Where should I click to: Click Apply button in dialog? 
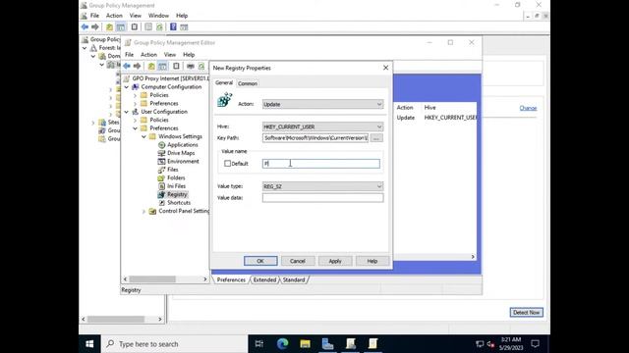pos(335,261)
